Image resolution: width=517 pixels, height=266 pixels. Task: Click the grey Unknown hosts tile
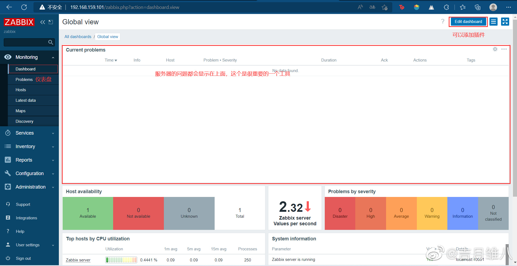point(189,213)
